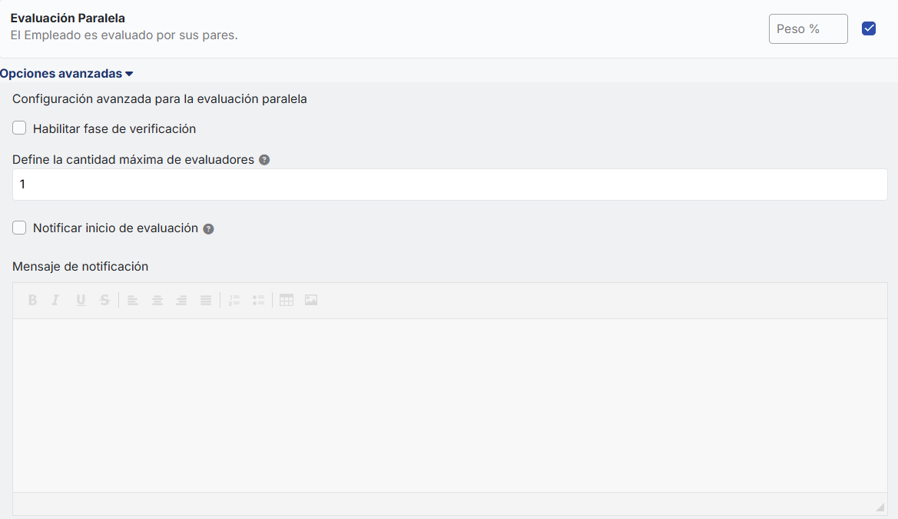Click the Peso % input field
898x519 pixels.
tap(807, 29)
